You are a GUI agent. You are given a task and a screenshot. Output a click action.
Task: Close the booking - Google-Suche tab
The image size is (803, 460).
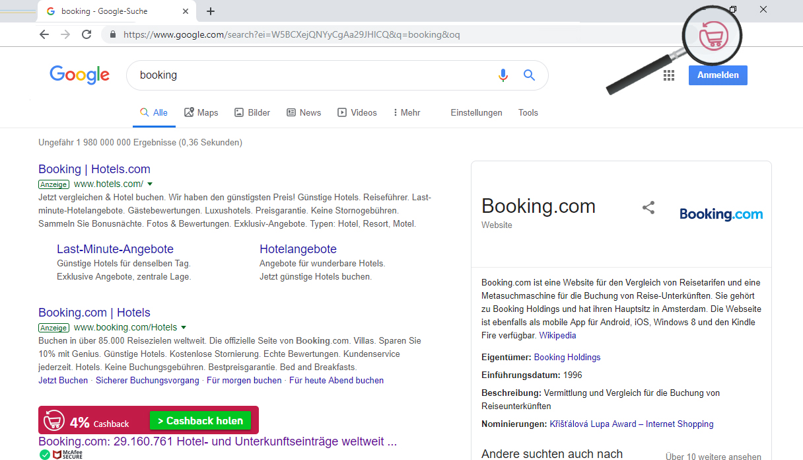pyautogui.click(x=186, y=11)
